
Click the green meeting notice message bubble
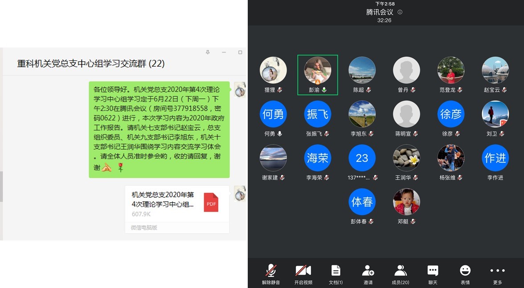point(159,130)
